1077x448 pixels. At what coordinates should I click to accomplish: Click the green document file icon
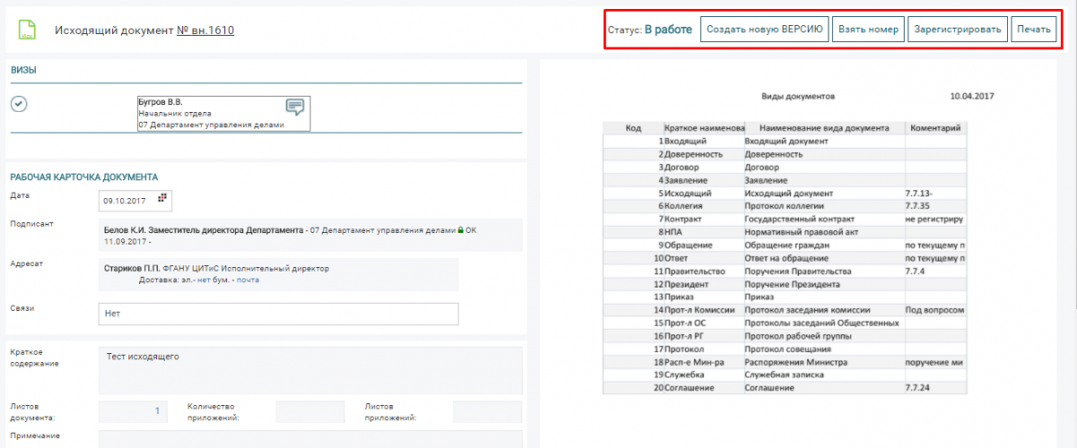coord(28,30)
